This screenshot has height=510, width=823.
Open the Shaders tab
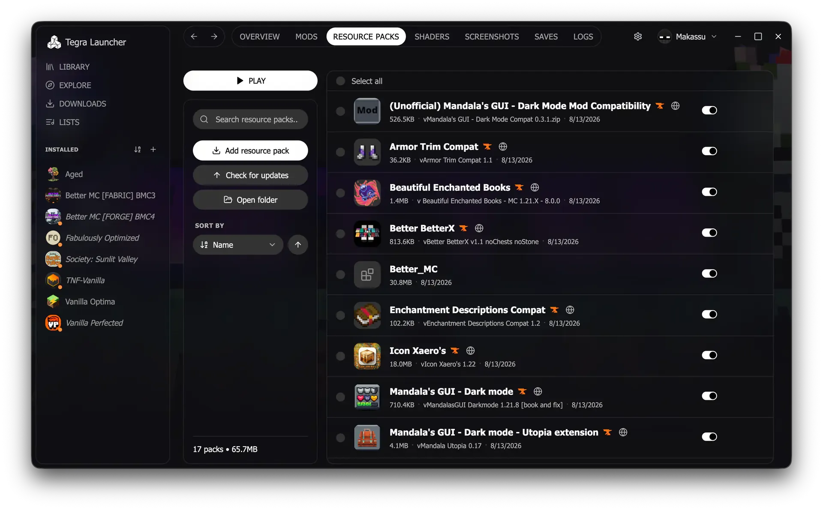(x=432, y=36)
